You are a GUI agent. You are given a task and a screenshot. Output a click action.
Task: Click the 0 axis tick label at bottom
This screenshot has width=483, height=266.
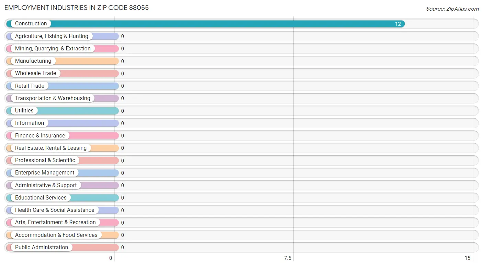[111, 258]
